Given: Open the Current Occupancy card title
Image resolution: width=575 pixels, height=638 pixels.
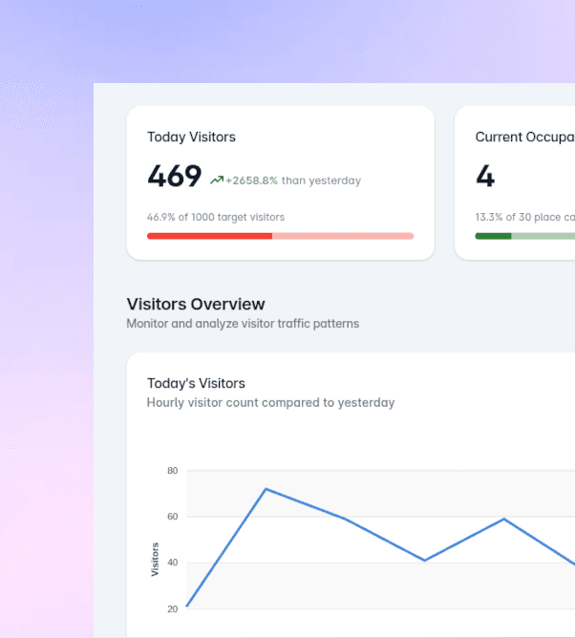Looking at the screenshot, I should click(524, 137).
